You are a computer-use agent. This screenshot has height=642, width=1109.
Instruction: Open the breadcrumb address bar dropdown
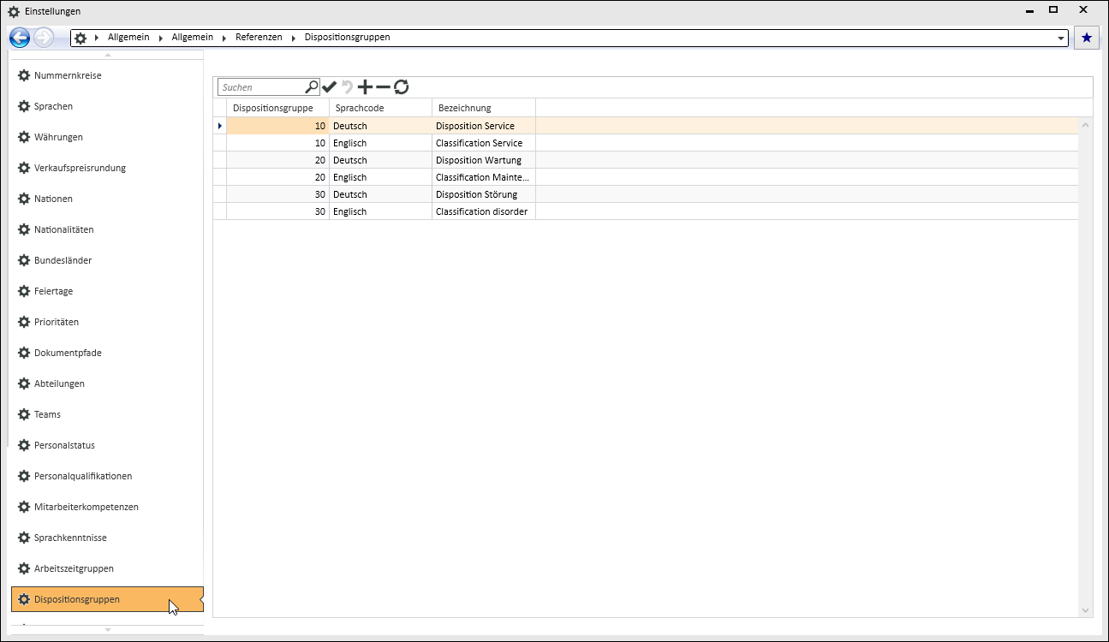point(1061,39)
